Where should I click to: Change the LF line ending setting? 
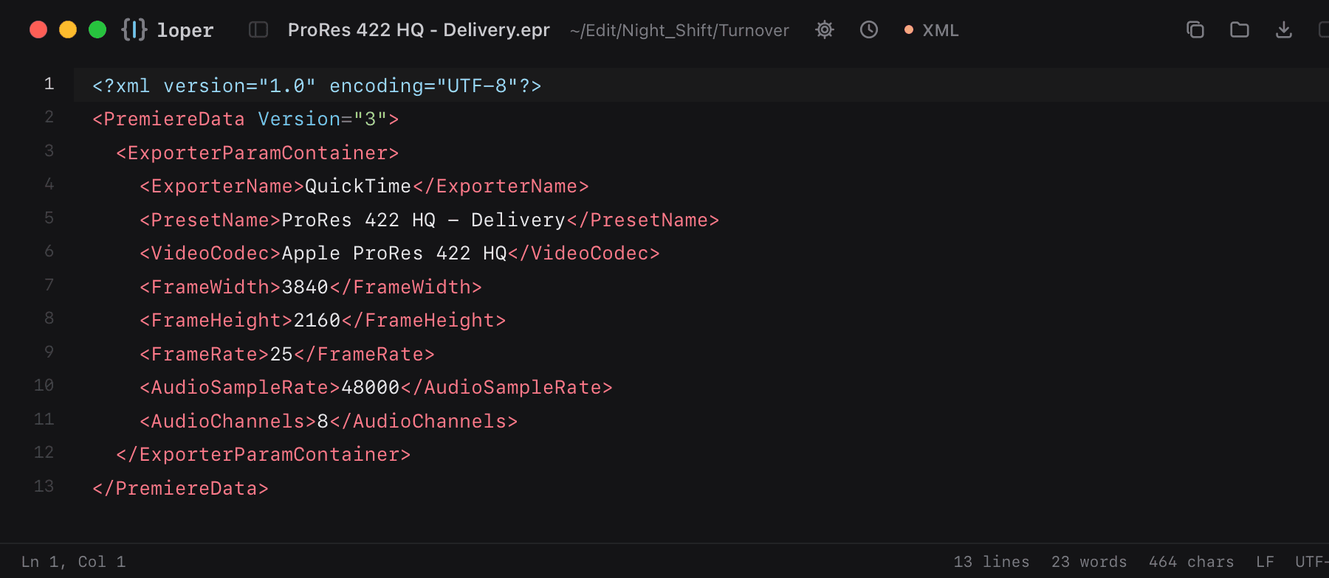[1265, 562]
